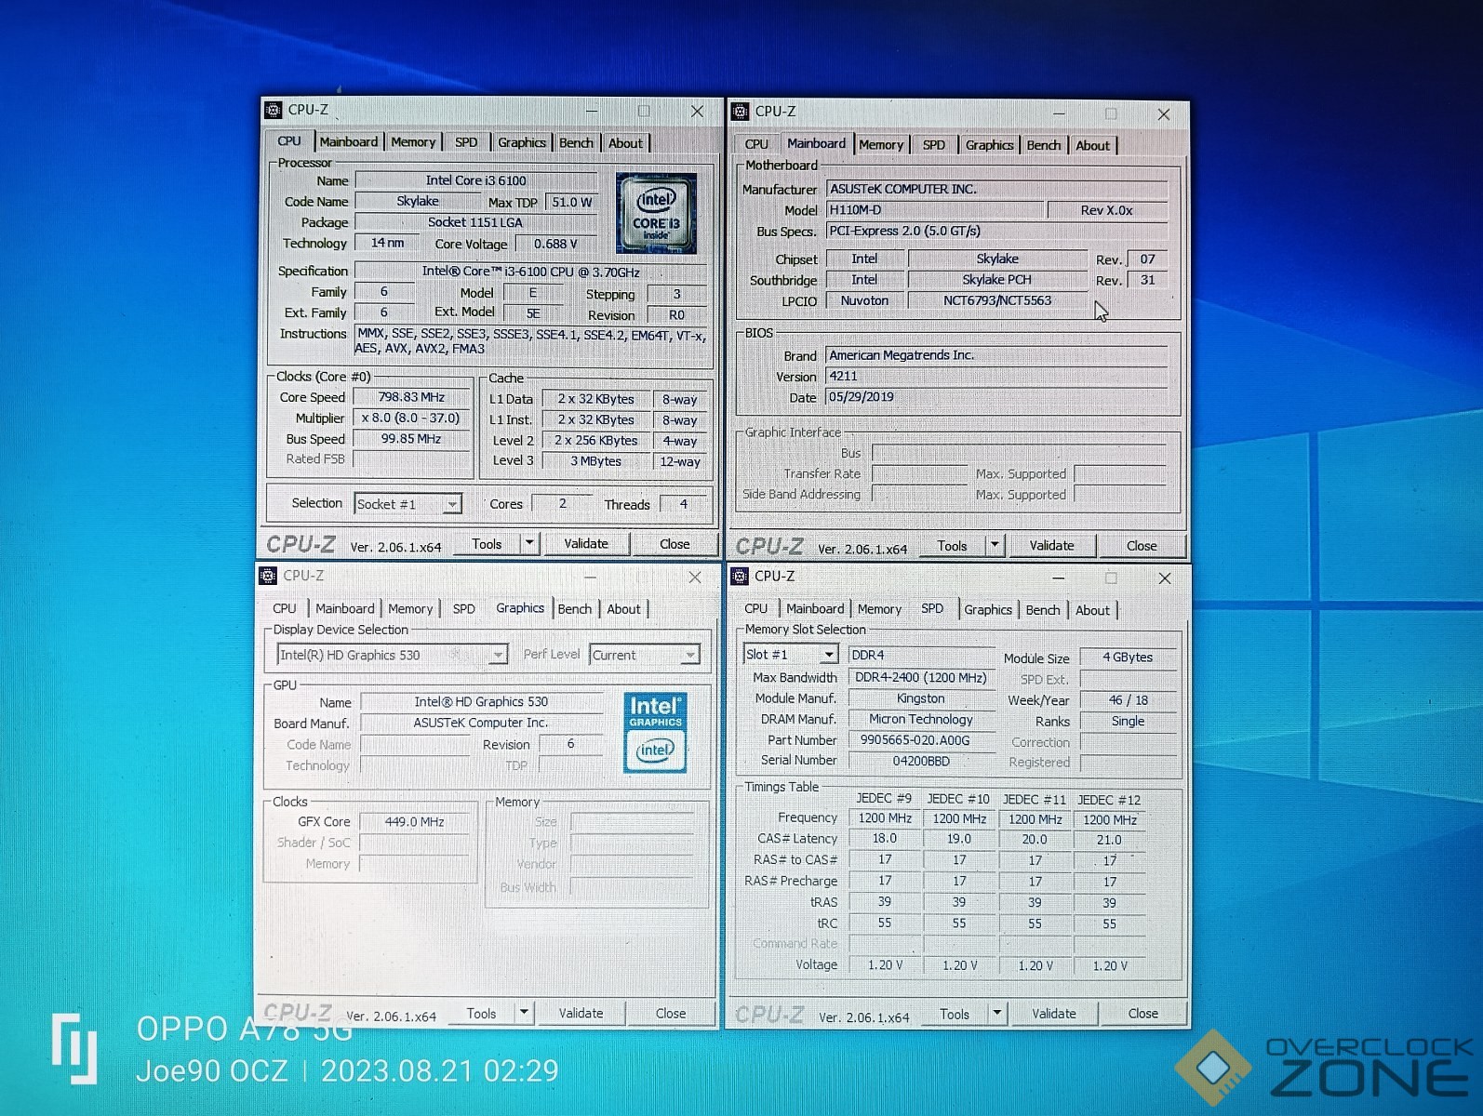Screen dimensions: 1483x1116
Task: Open Mainboard tab in the top-left CPU window
Action: (x=349, y=142)
